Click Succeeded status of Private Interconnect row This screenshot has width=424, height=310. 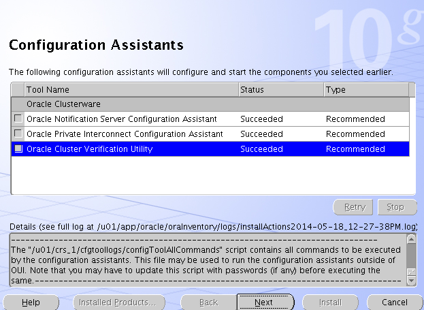point(261,134)
